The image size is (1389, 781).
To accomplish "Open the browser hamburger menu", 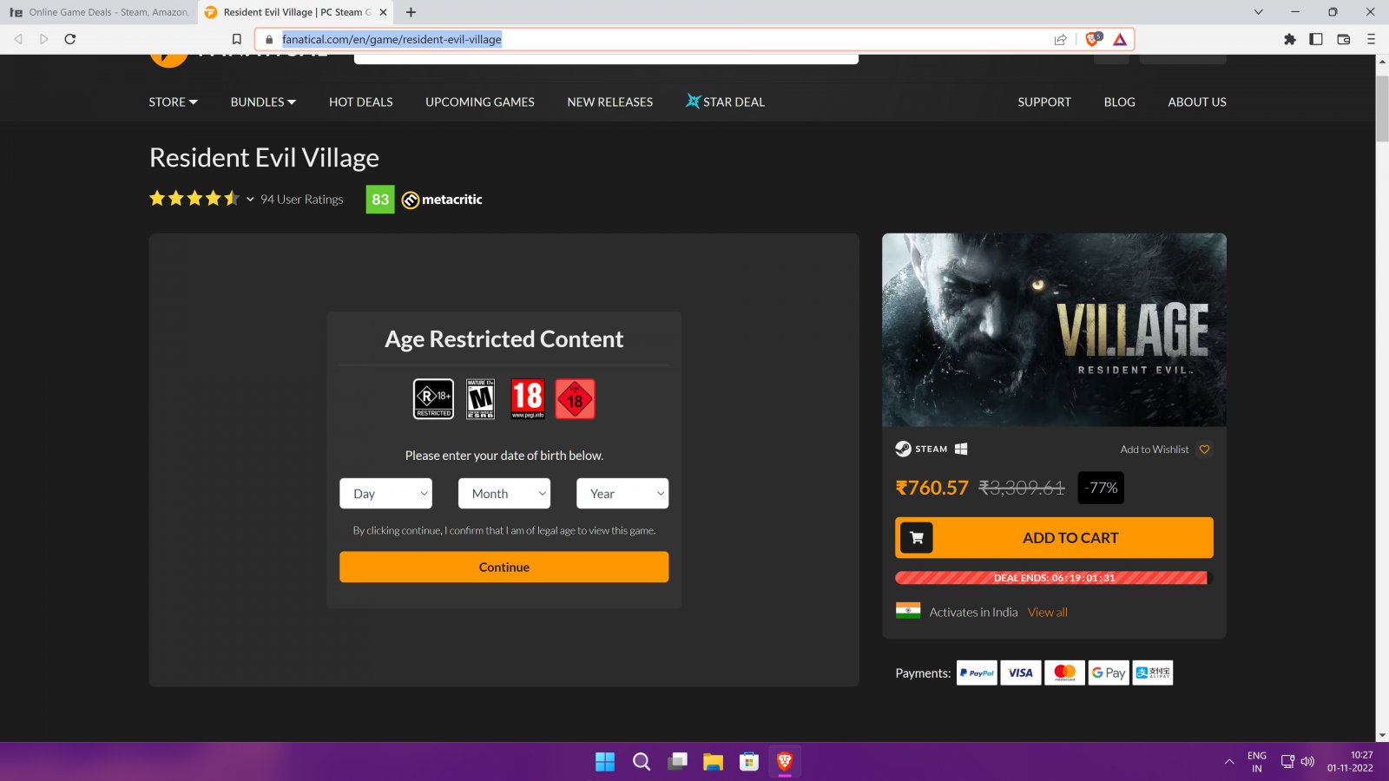I will [1372, 39].
